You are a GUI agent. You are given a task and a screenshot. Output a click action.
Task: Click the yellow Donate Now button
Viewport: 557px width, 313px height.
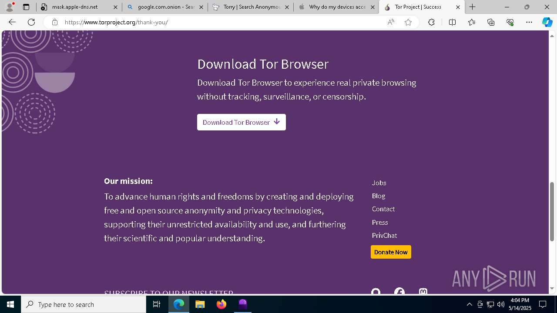pos(391,252)
